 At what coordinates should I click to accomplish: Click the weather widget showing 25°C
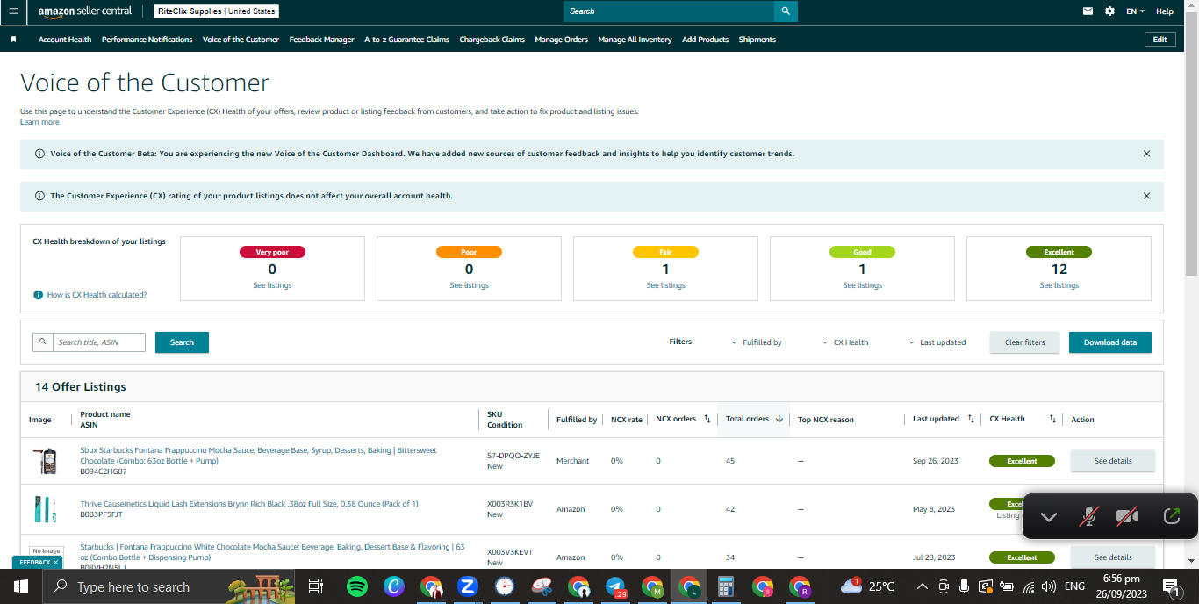click(867, 586)
